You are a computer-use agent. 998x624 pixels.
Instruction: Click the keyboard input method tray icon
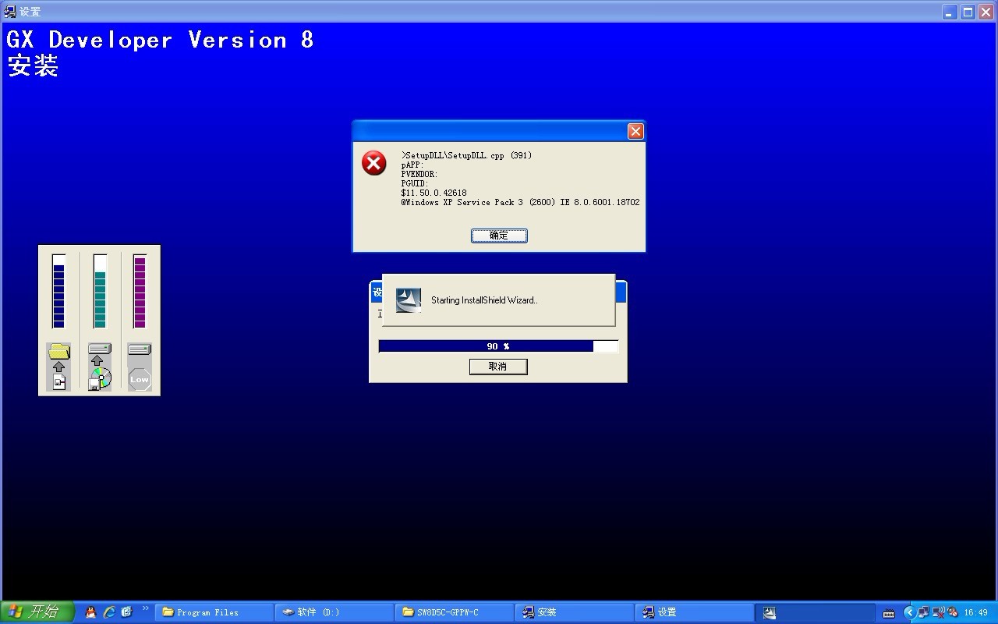pyautogui.click(x=889, y=613)
